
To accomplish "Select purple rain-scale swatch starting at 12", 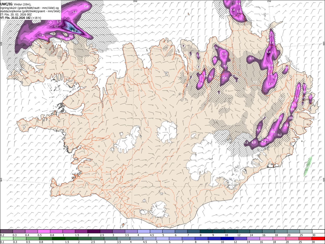I will coord(241,238).
